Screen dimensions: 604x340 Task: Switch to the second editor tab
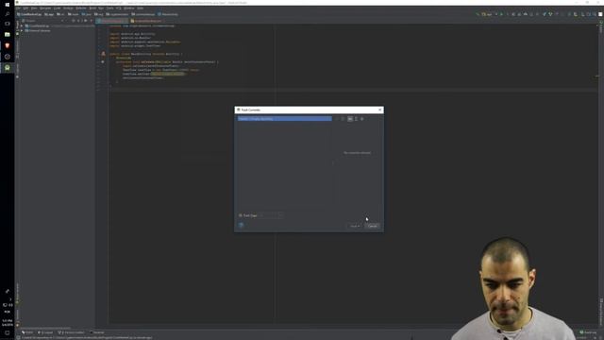[146, 21]
